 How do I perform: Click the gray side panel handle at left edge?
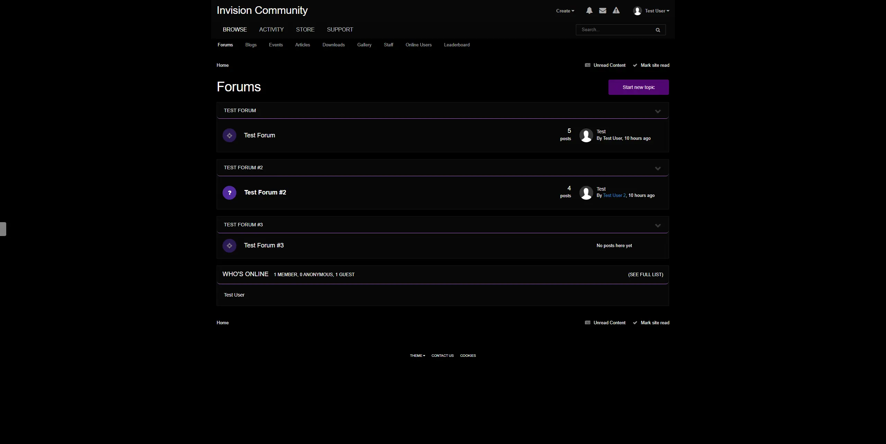[3, 229]
